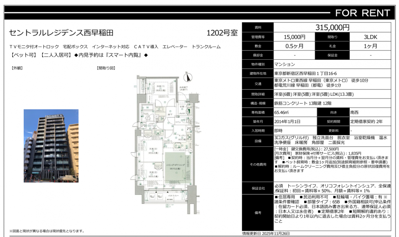Click the key money value 1ヶ月
The image size is (399, 237).
click(x=370, y=46)
